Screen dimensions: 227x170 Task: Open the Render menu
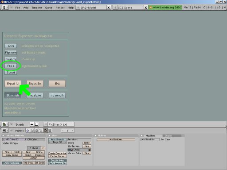(x=60, y=8)
